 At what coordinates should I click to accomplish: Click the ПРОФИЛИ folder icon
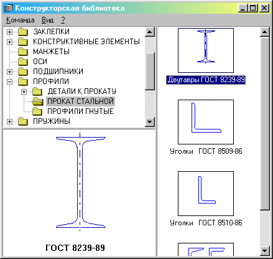(23, 82)
